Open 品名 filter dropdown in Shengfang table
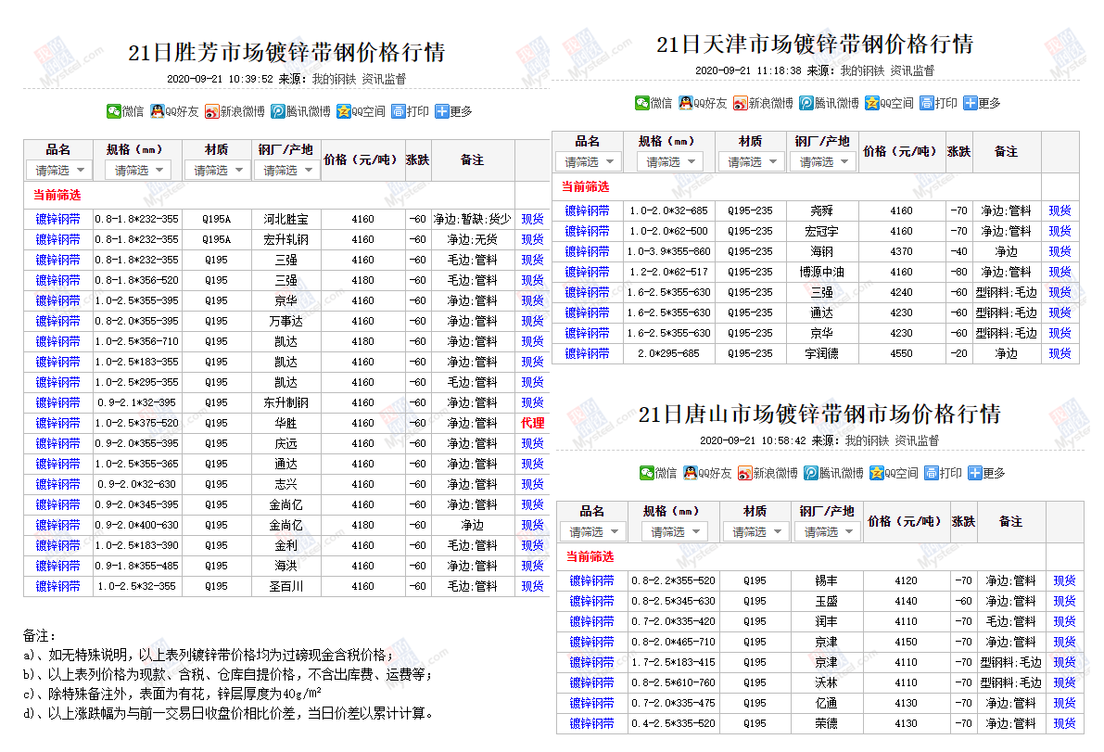This screenshot has height=752, width=1104. pyautogui.click(x=59, y=171)
